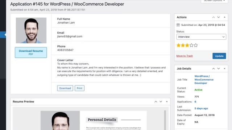Open the Status dropdown showing Interview
Image resolution: width=232 pixels, height=130 pixels.
(201, 37)
